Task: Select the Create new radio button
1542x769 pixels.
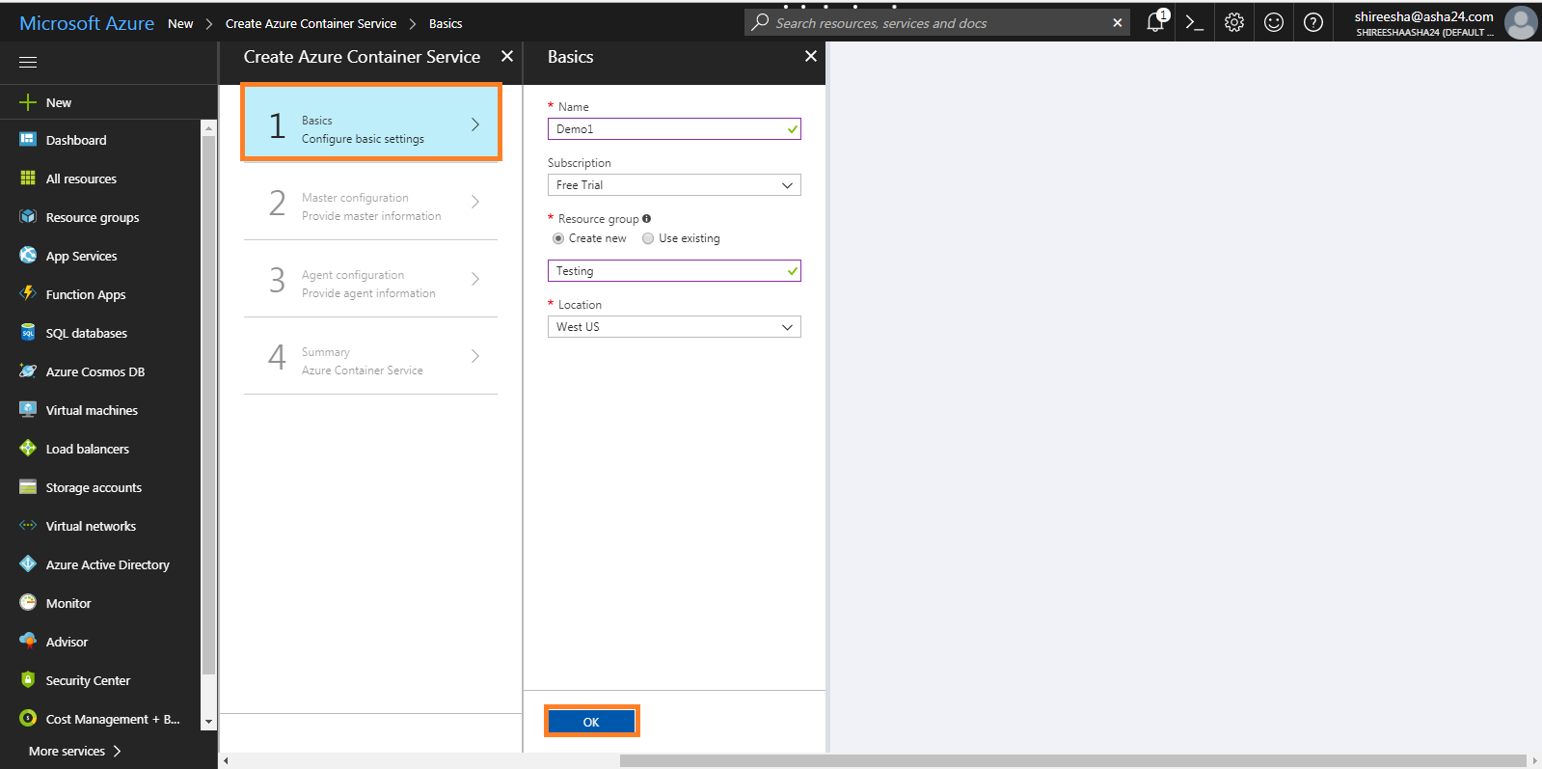Action: point(558,238)
